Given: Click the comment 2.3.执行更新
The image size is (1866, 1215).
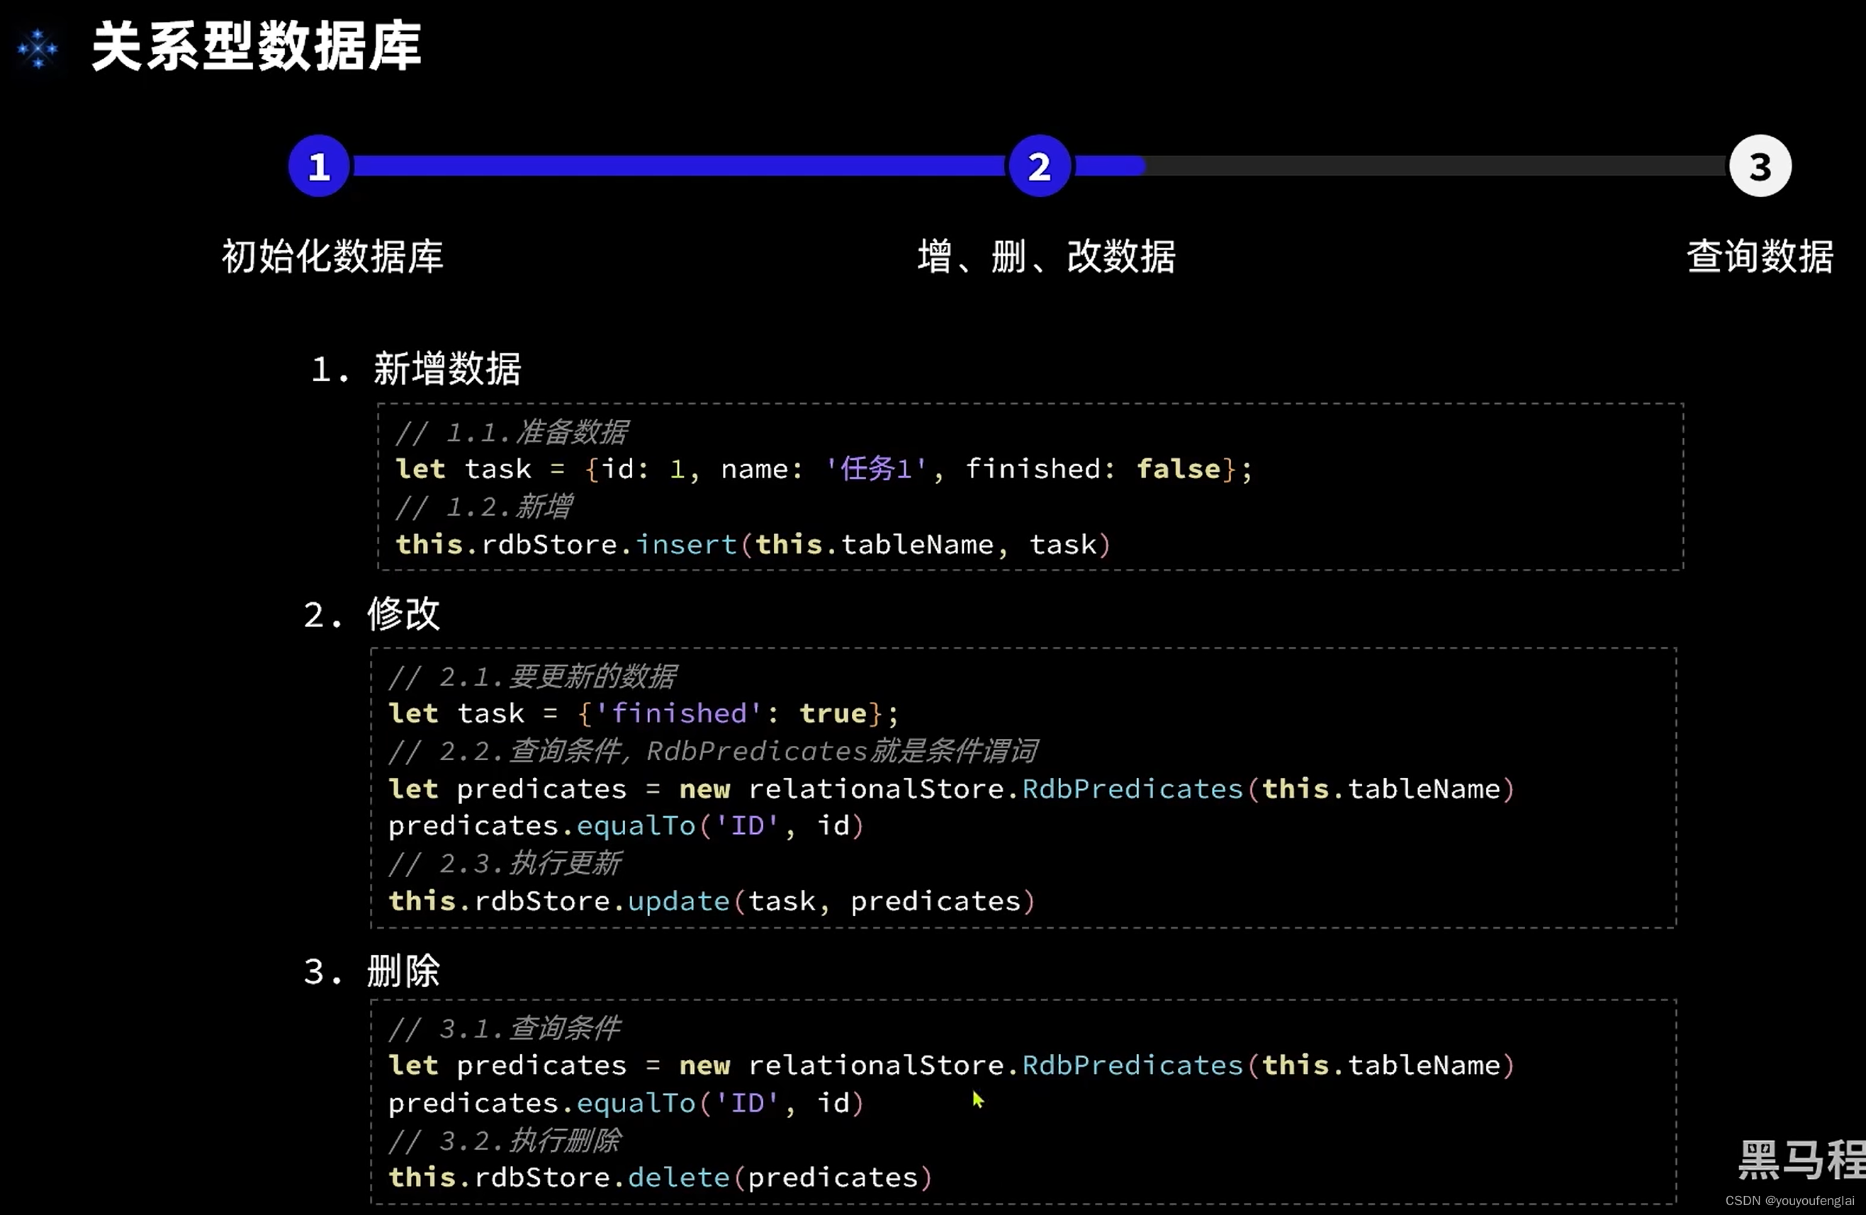Looking at the screenshot, I should [505, 864].
